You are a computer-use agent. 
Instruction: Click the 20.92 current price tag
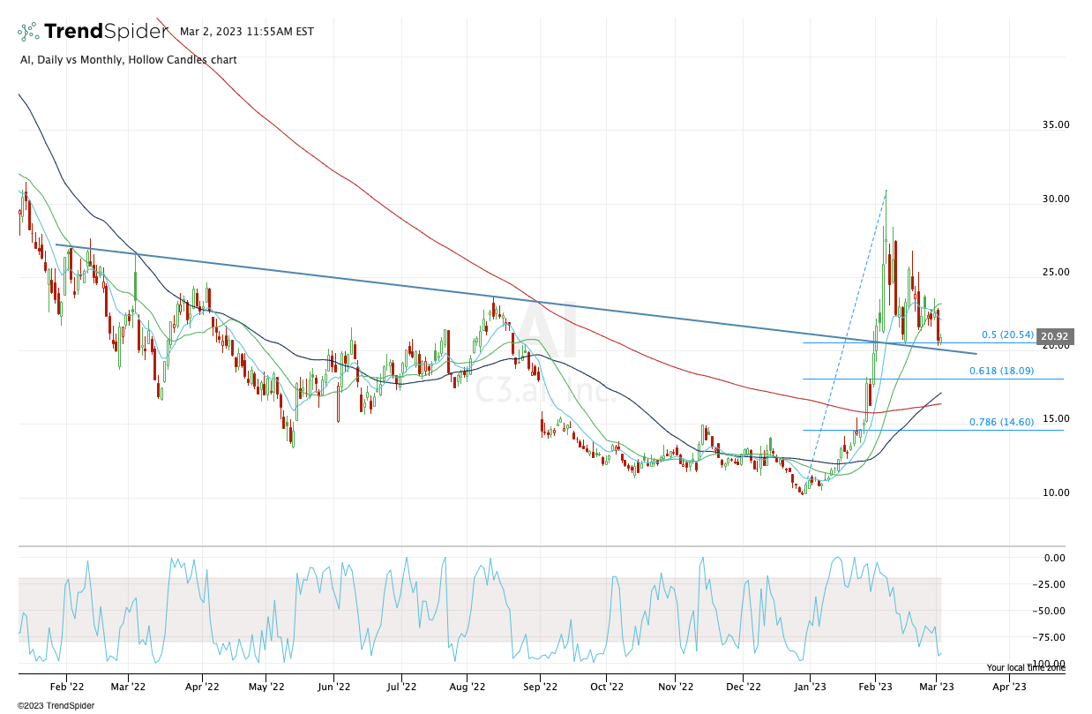[x=1055, y=336]
